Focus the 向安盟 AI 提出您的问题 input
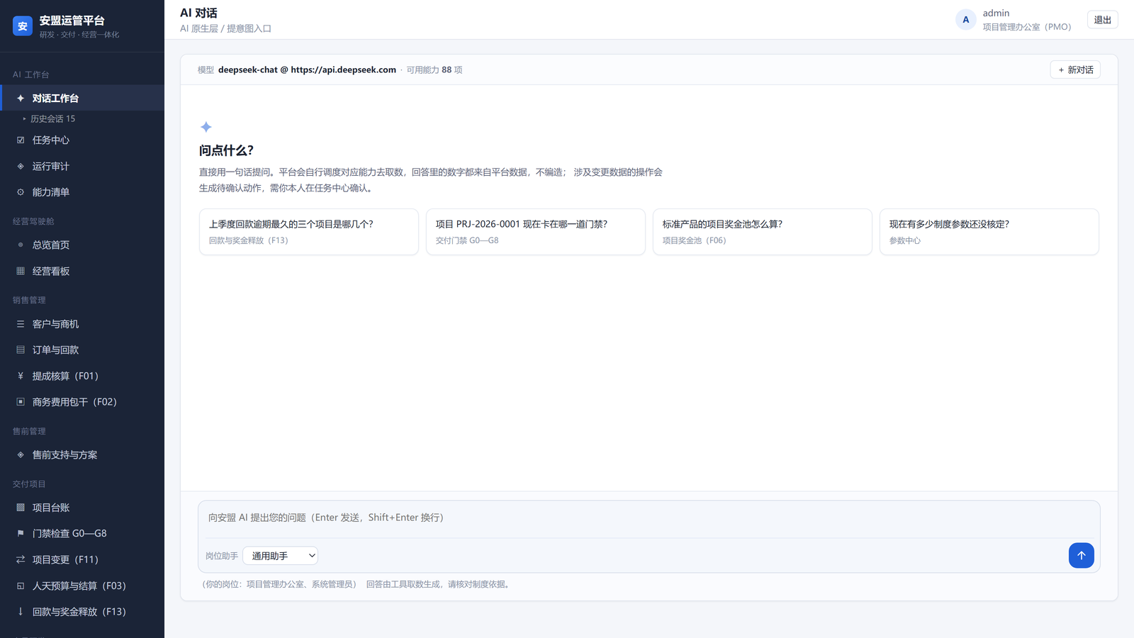The image size is (1134, 638). 649,518
